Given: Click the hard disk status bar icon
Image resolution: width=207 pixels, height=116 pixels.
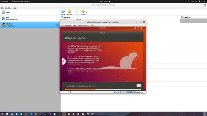Looking at the screenshot, I should tap(114, 92).
